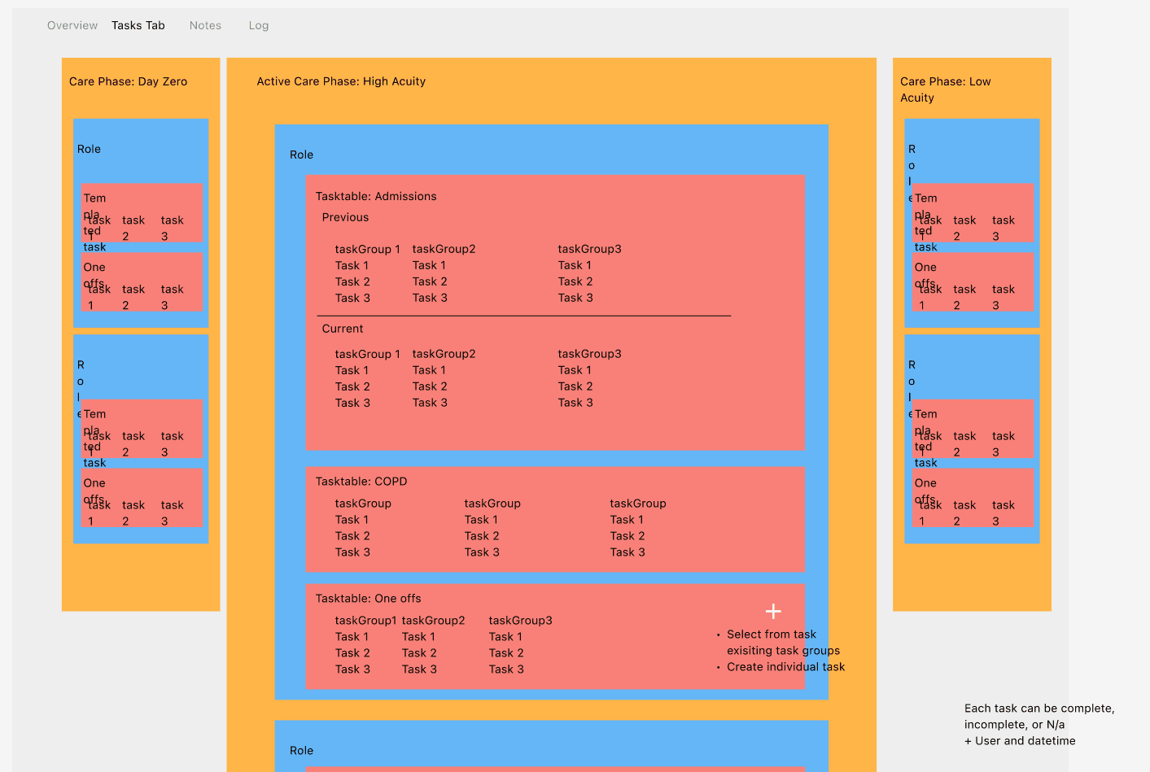Click the 'Role' label above Tasktable: Admissions
The height and width of the screenshot is (772, 1150).
302,155
